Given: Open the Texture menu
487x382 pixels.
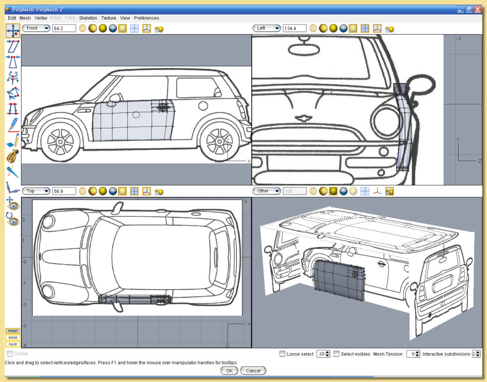Looking at the screenshot, I should [x=109, y=18].
